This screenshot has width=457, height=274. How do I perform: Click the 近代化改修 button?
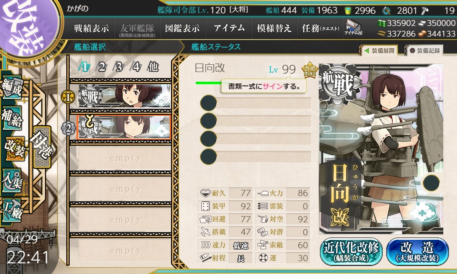pyautogui.click(x=351, y=252)
